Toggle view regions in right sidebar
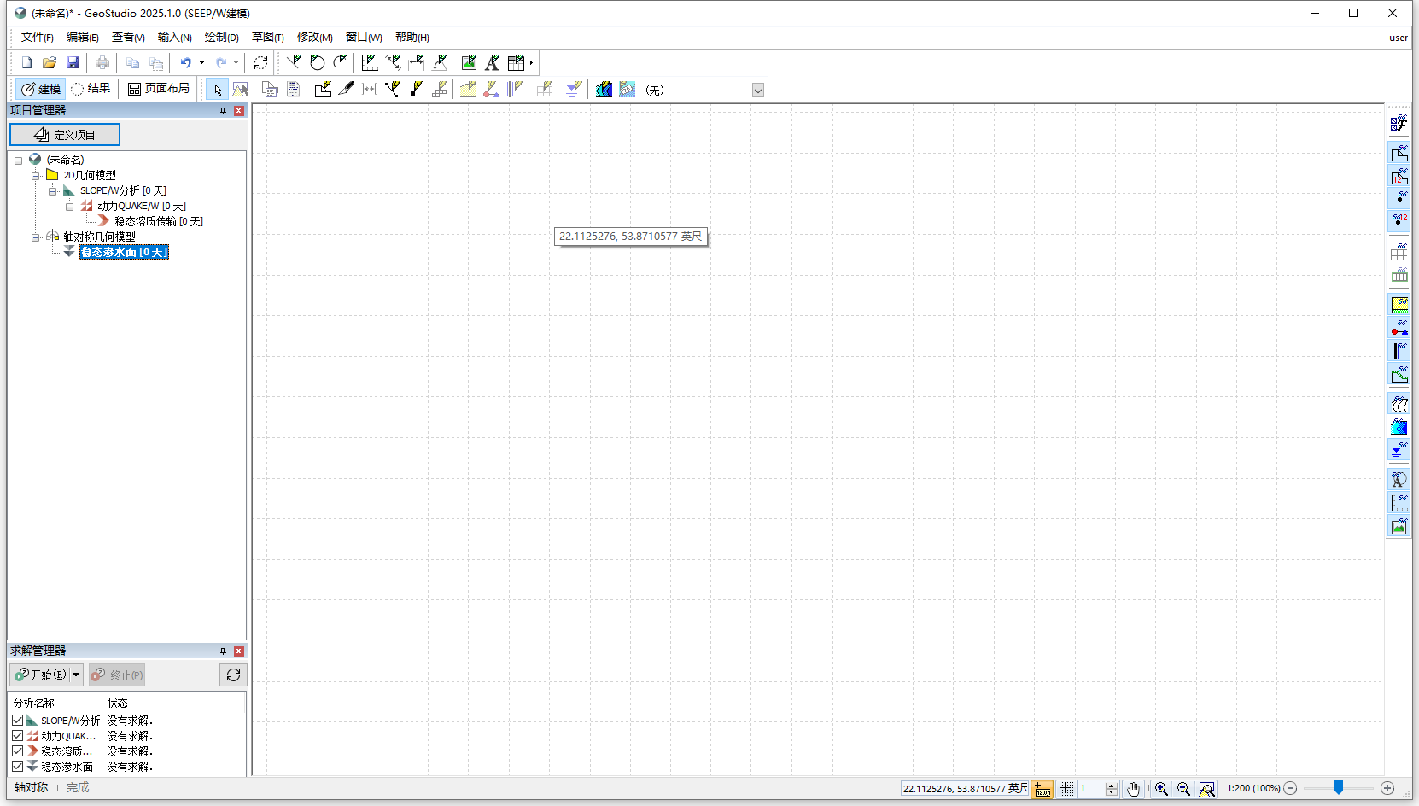This screenshot has height=806, width=1419. coord(1399,154)
